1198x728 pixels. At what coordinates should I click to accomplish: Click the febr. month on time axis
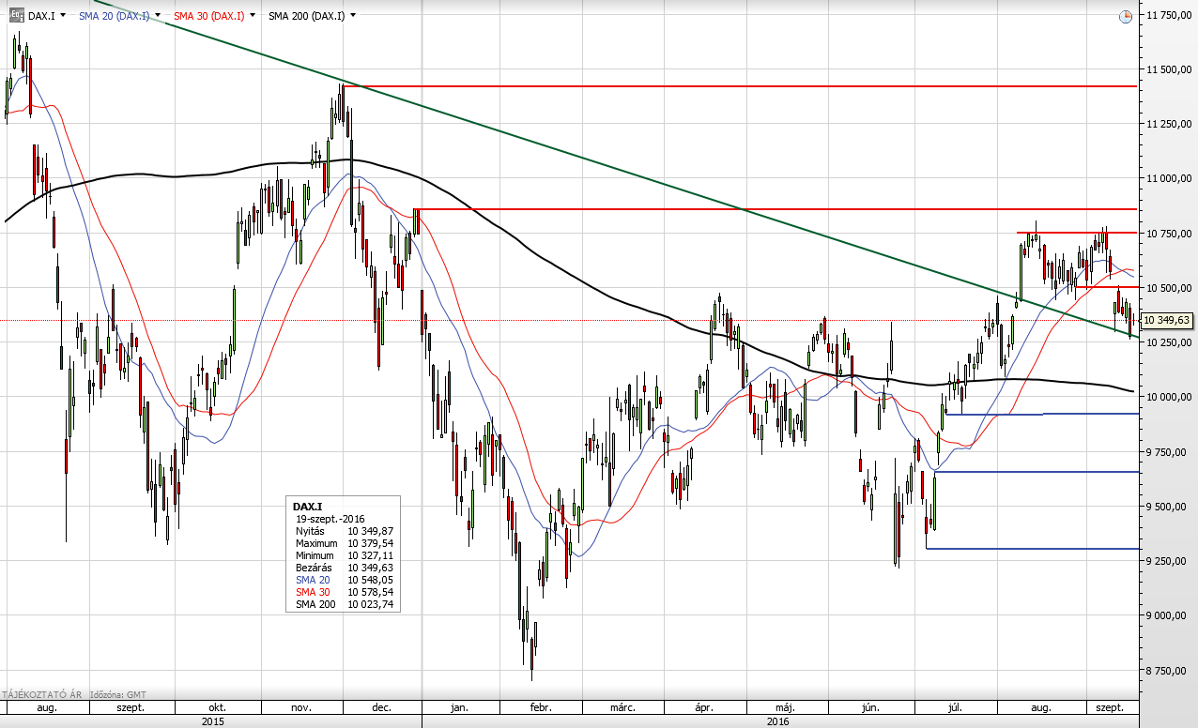pos(540,707)
